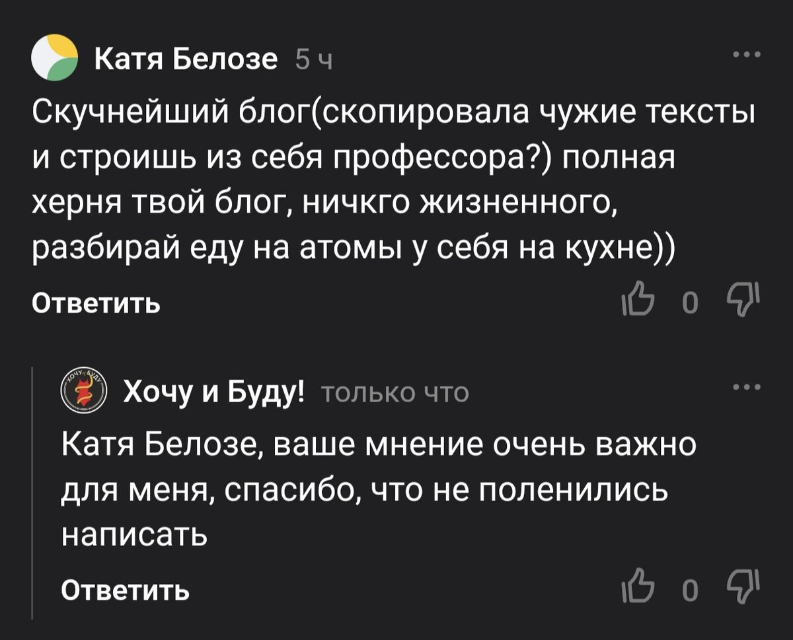Like the reply from Хочу и Буду!
This screenshot has height=640, width=793.
pos(640,585)
